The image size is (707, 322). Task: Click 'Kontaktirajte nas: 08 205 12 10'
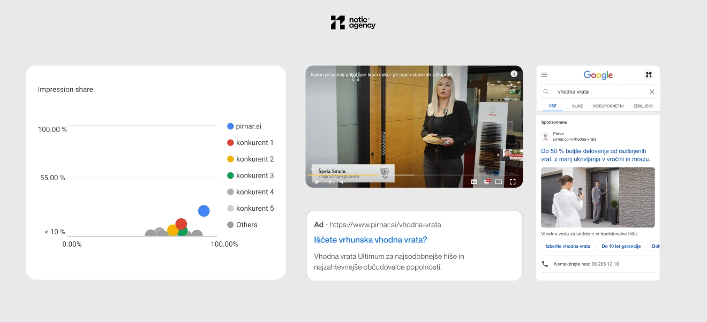pyautogui.click(x=586, y=264)
